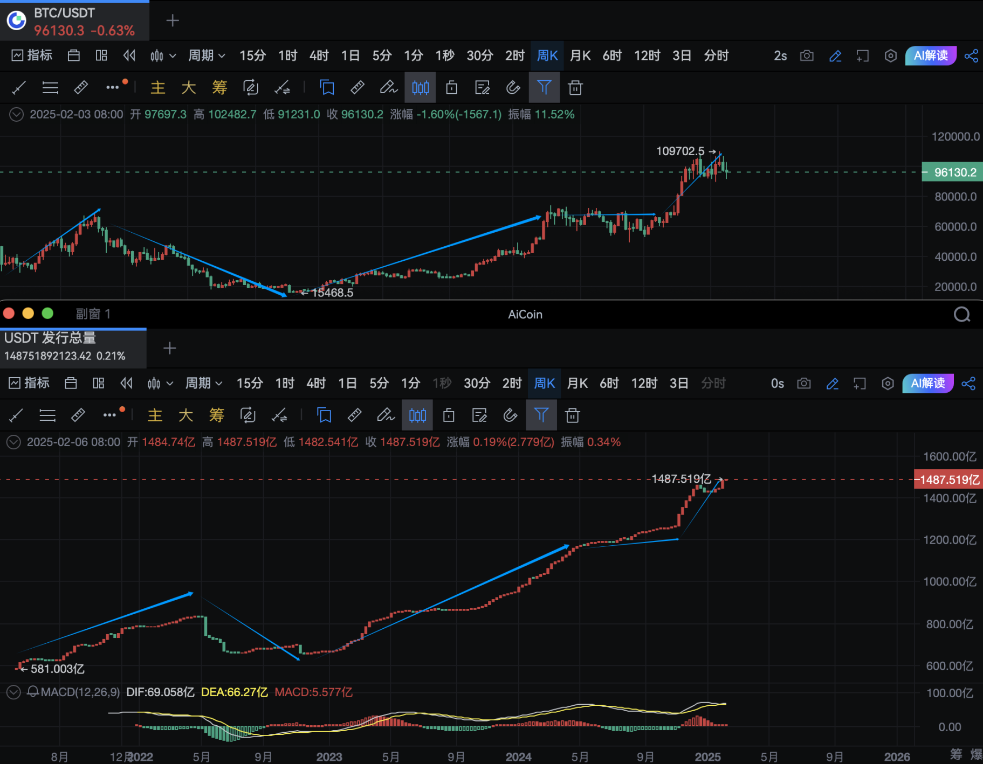Select the ruler measure tool in upper toolbar
The image size is (983, 764).
tap(81, 87)
